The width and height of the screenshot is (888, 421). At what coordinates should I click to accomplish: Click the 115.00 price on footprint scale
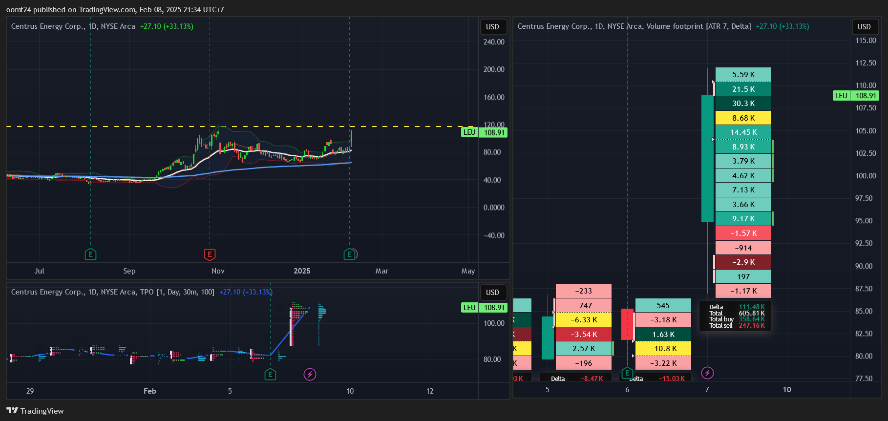tap(866, 41)
